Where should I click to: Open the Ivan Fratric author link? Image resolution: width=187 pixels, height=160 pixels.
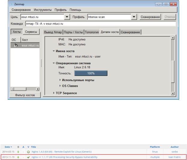[x=175, y=157]
